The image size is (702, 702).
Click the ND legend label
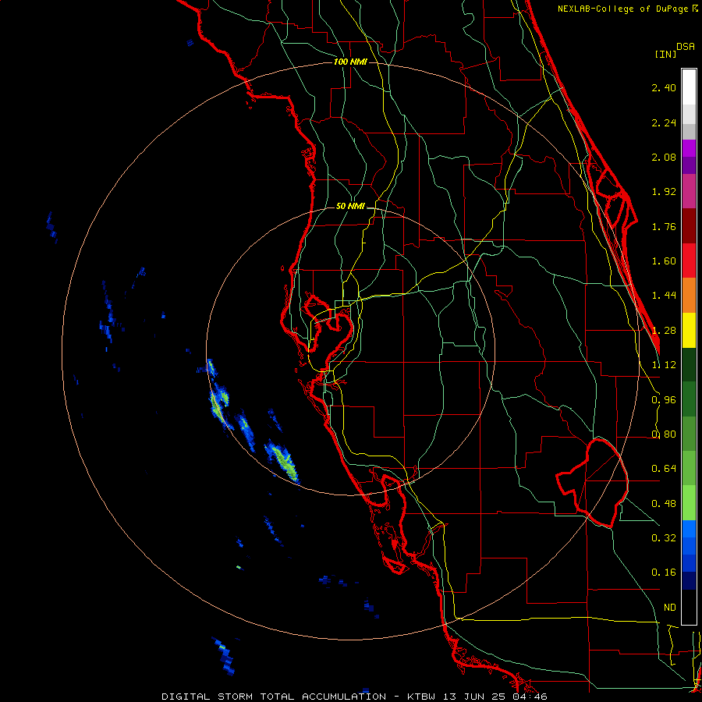pyautogui.click(x=670, y=608)
